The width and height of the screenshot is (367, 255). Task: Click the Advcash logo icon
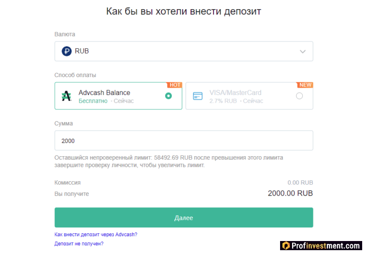pyautogui.click(x=67, y=96)
